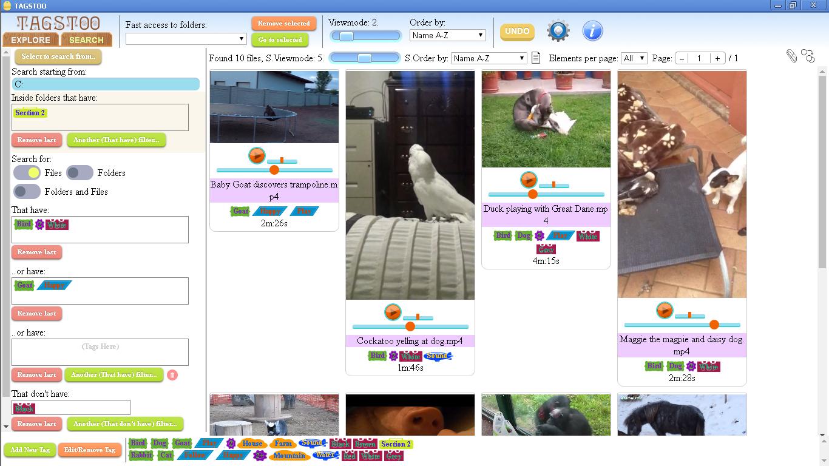Open the settings gear icon
The width and height of the screenshot is (829, 466).
pyautogui.click(x=558, y=30)
